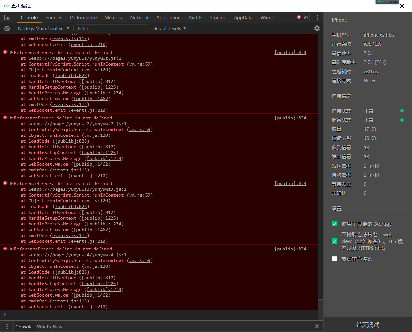The image size is (412, 332).
Task: Open the Storage tab
Action: coord(218,18)
